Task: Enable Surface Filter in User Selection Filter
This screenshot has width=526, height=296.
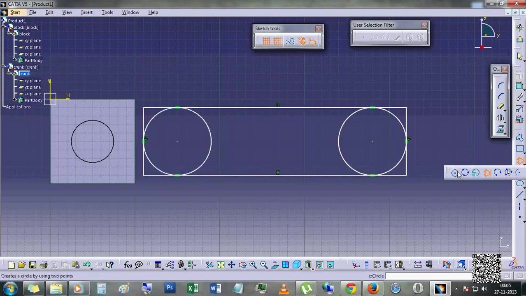Action: pos(385,38)
